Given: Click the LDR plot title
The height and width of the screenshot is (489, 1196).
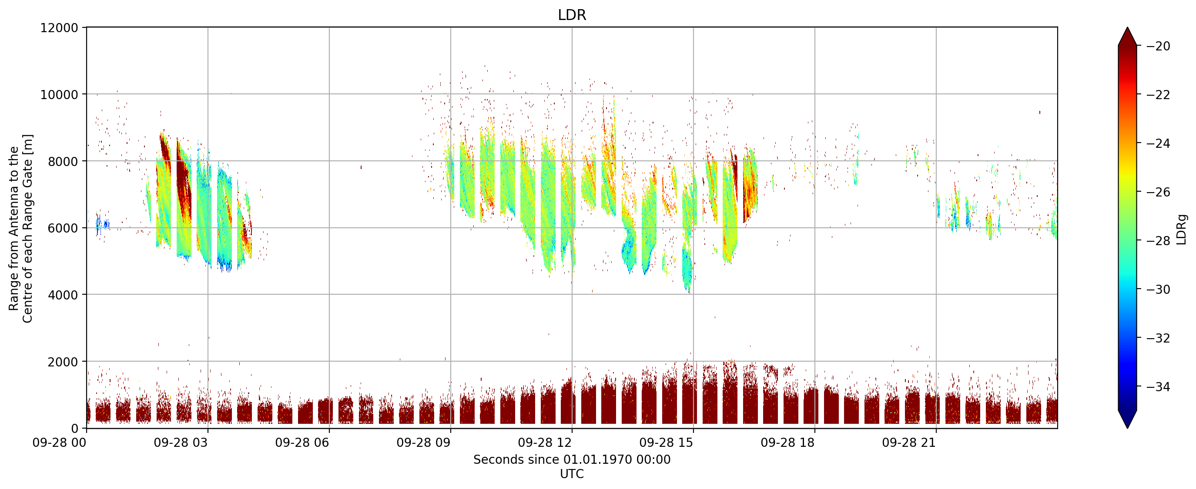Looking at the screenshot, I should pyautogui.click(x=572, y=15).
